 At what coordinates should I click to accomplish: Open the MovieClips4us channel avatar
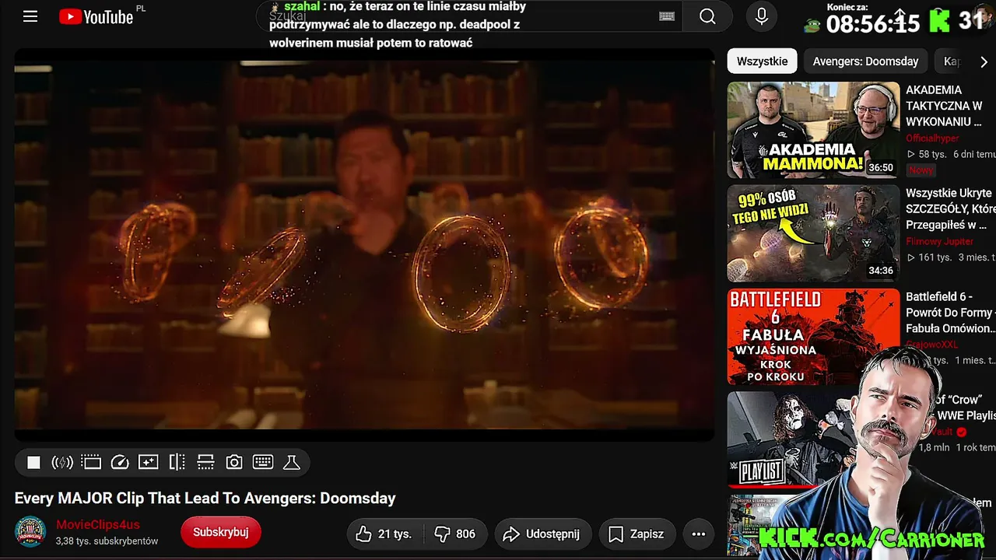click(x=30, y=532)
